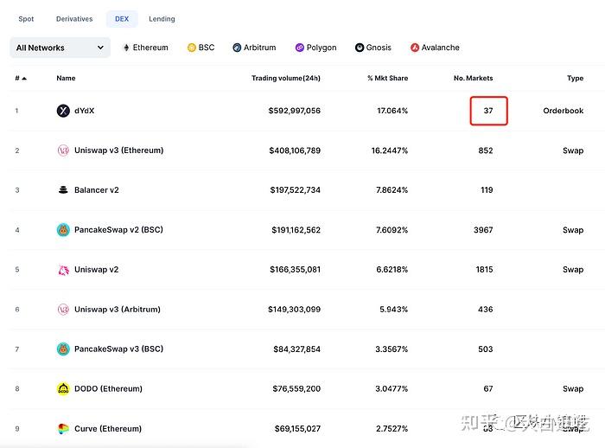Switch to the Spot tab
This screenshot has height=448, width=605.
point(26,19)
